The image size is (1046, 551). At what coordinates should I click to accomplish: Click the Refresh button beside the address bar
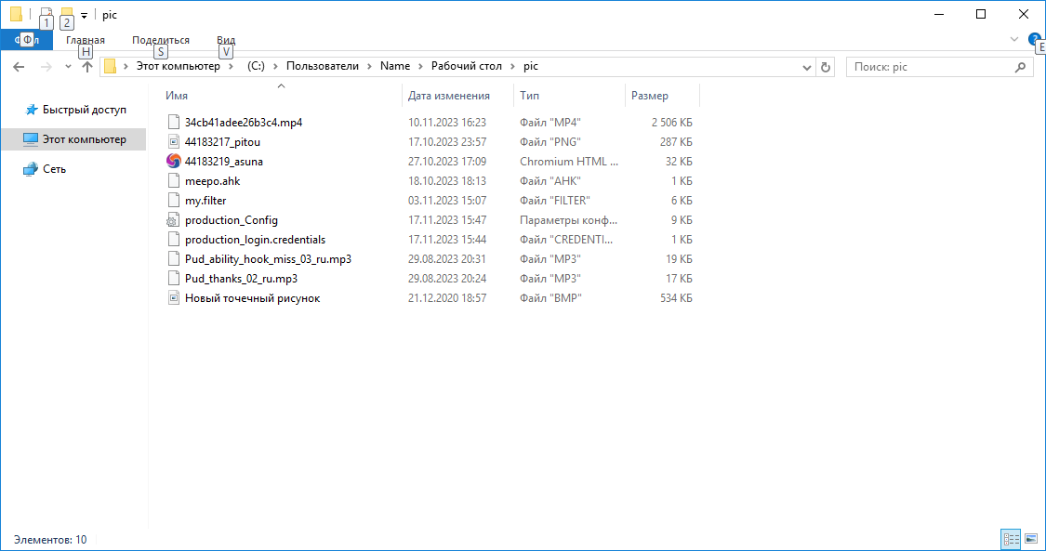coord(826,67)
